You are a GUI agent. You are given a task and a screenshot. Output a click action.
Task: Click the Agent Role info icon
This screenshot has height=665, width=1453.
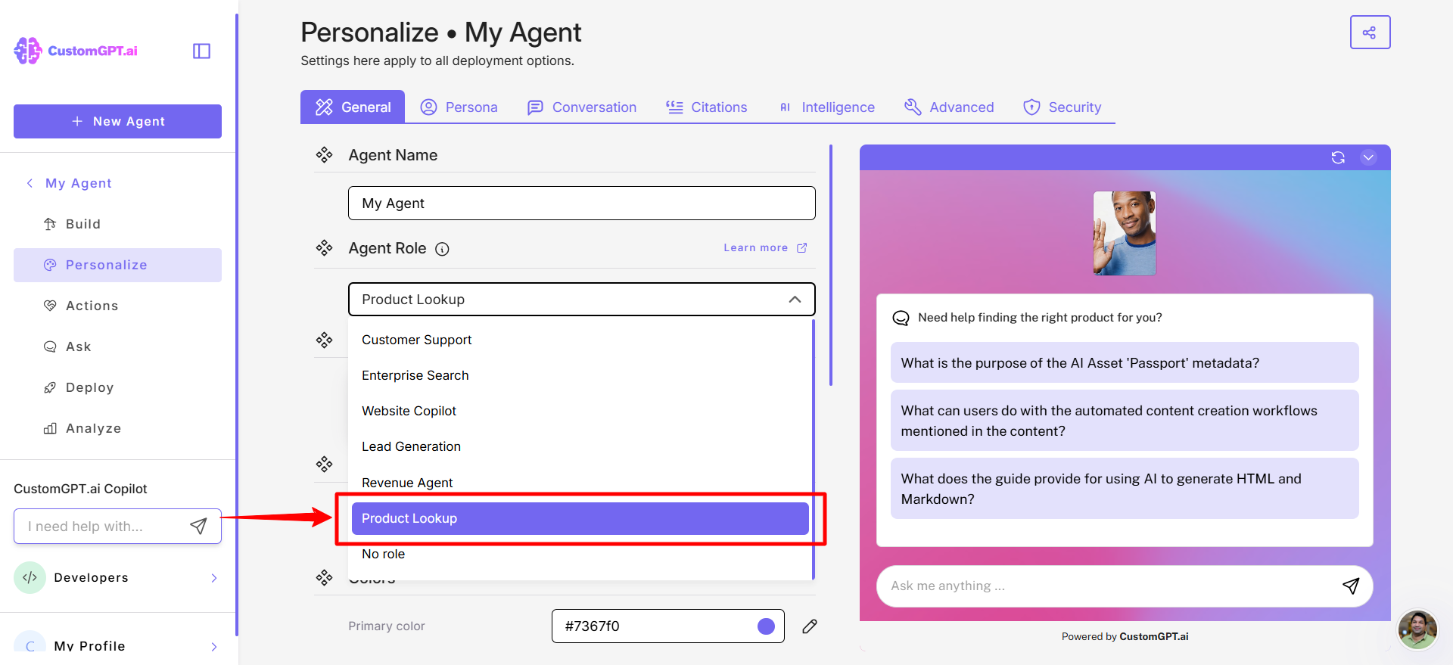click(x=442, y=249)
